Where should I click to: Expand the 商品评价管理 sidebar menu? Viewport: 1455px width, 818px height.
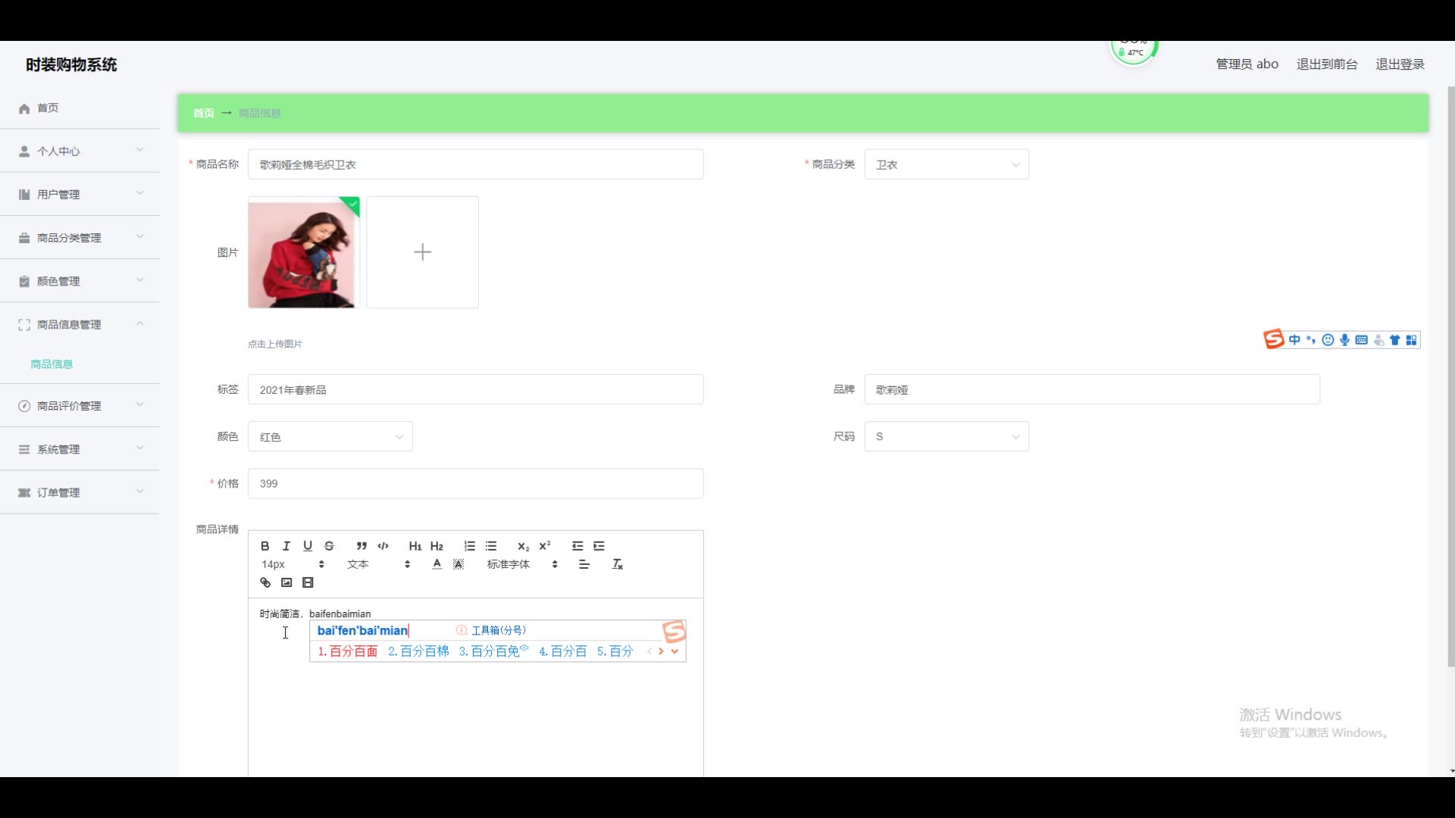coord(80,405)
